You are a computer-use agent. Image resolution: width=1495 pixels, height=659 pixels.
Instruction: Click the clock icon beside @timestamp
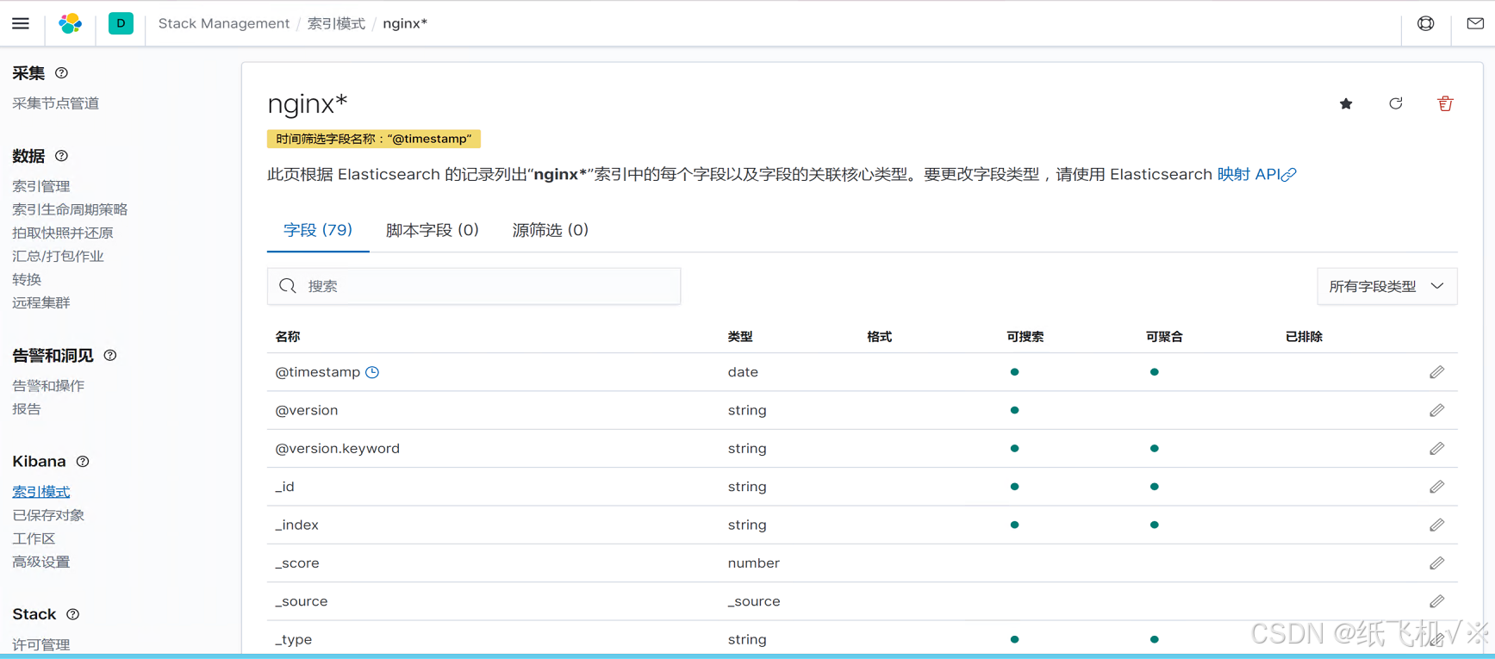click(x=372, y=372)
